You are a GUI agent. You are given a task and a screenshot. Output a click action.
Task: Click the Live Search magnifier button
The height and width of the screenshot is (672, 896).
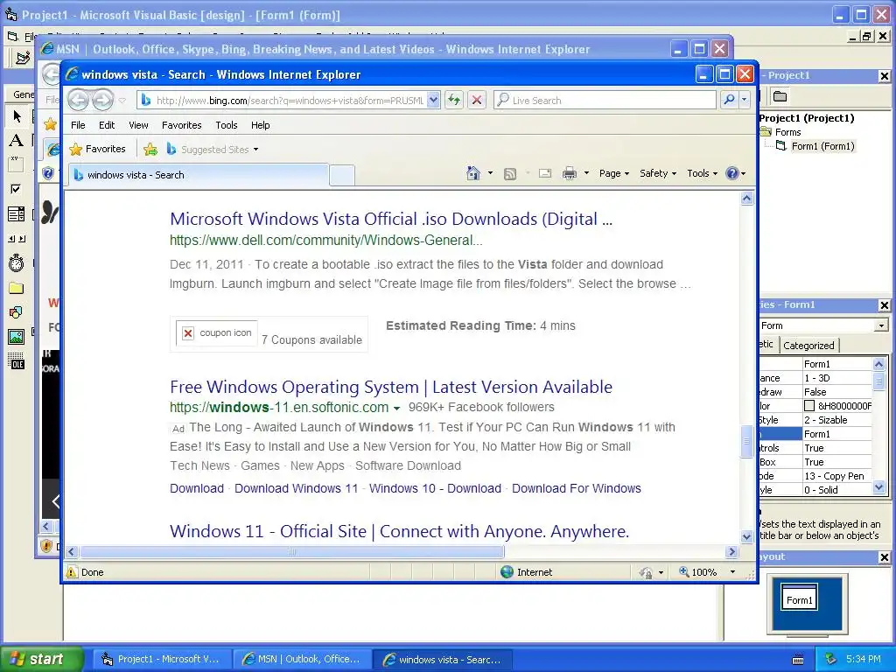[x=729, y=100]
